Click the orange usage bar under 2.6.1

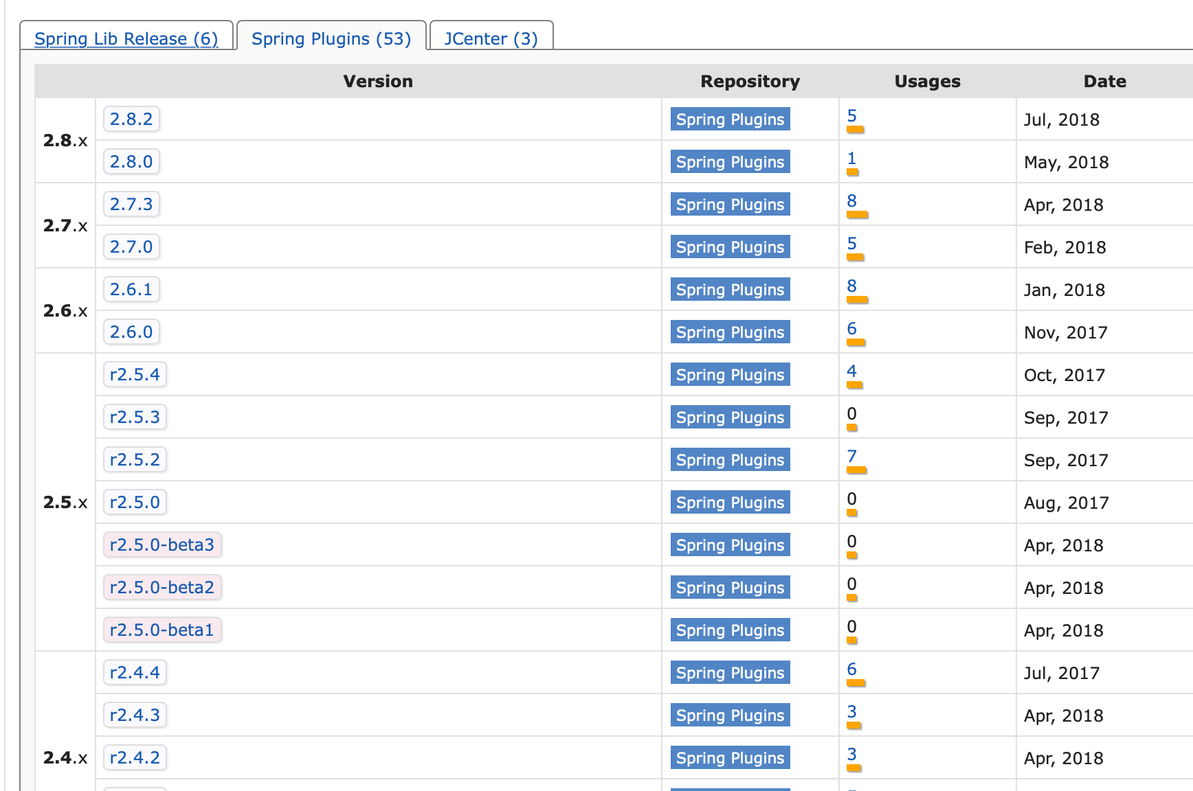pos(858,299)
